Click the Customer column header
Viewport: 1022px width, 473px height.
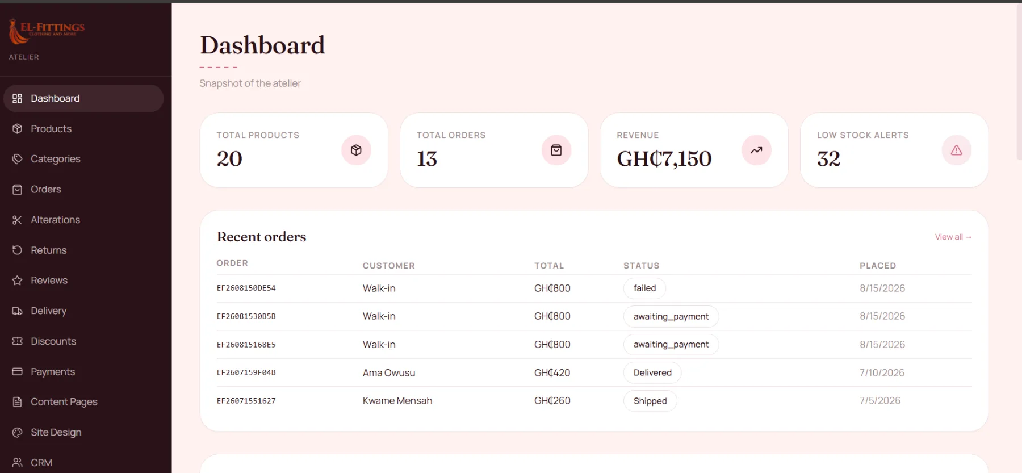pos(388,266)
